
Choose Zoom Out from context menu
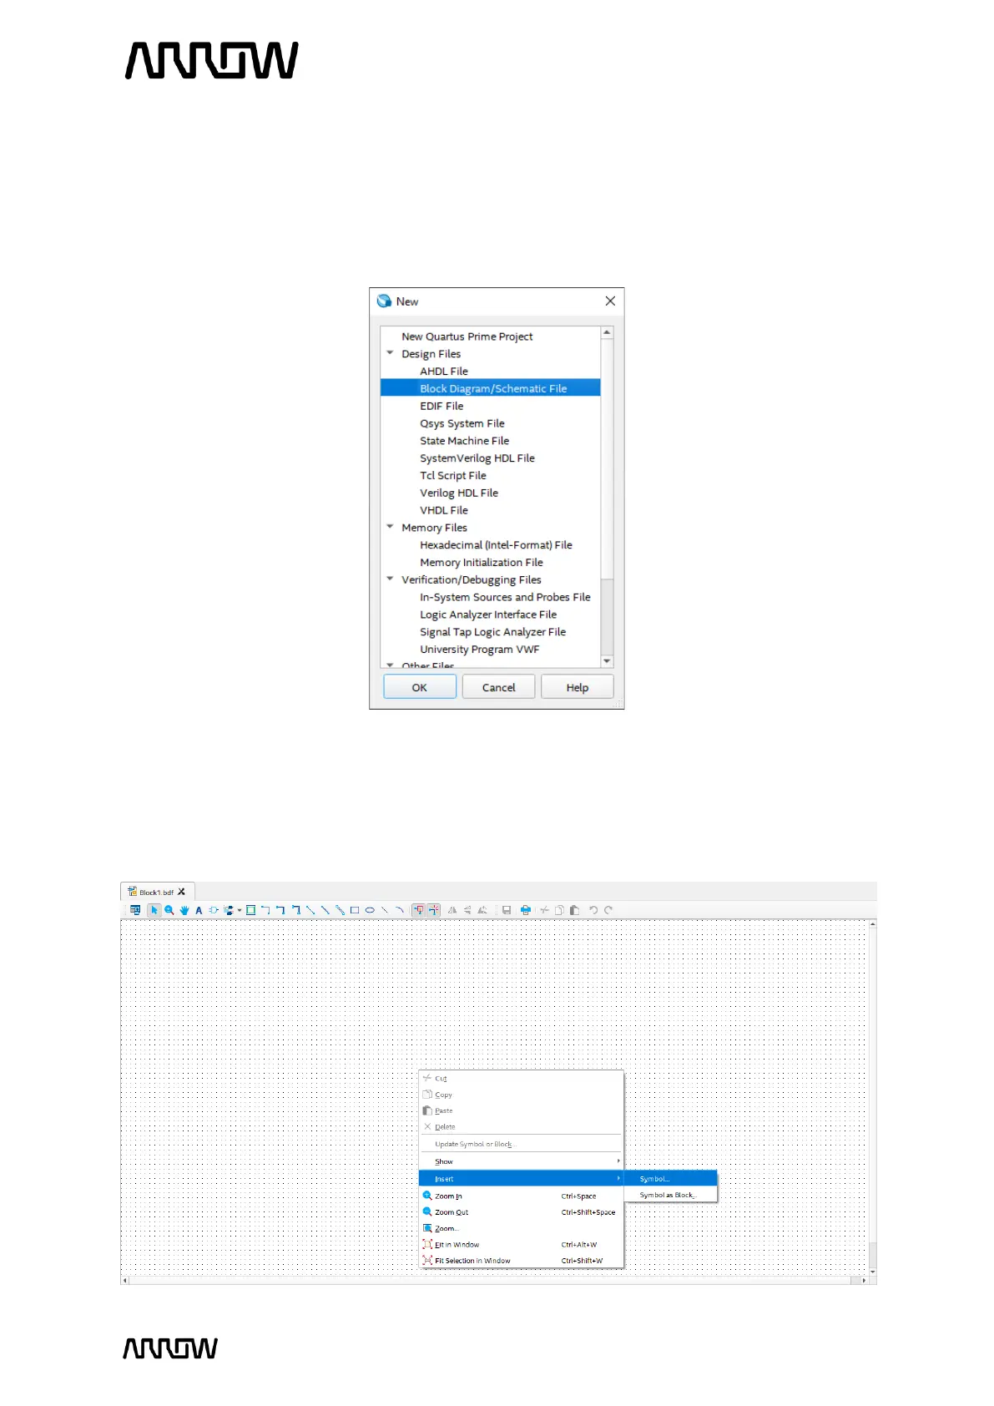tap(521, 1212)
